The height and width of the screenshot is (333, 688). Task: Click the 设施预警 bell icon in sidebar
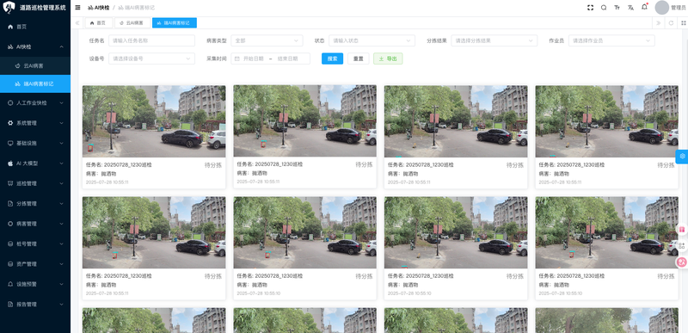[x=10, y=284]
